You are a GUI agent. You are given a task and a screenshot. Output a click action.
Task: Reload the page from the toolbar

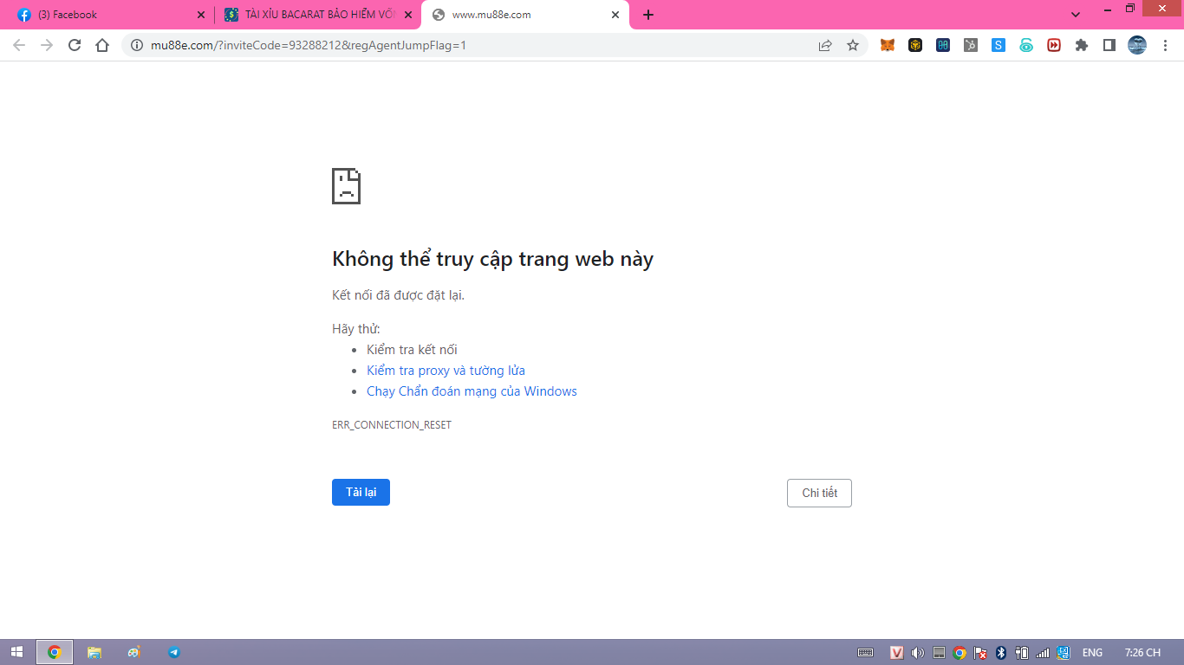click(x=75, y=45)
